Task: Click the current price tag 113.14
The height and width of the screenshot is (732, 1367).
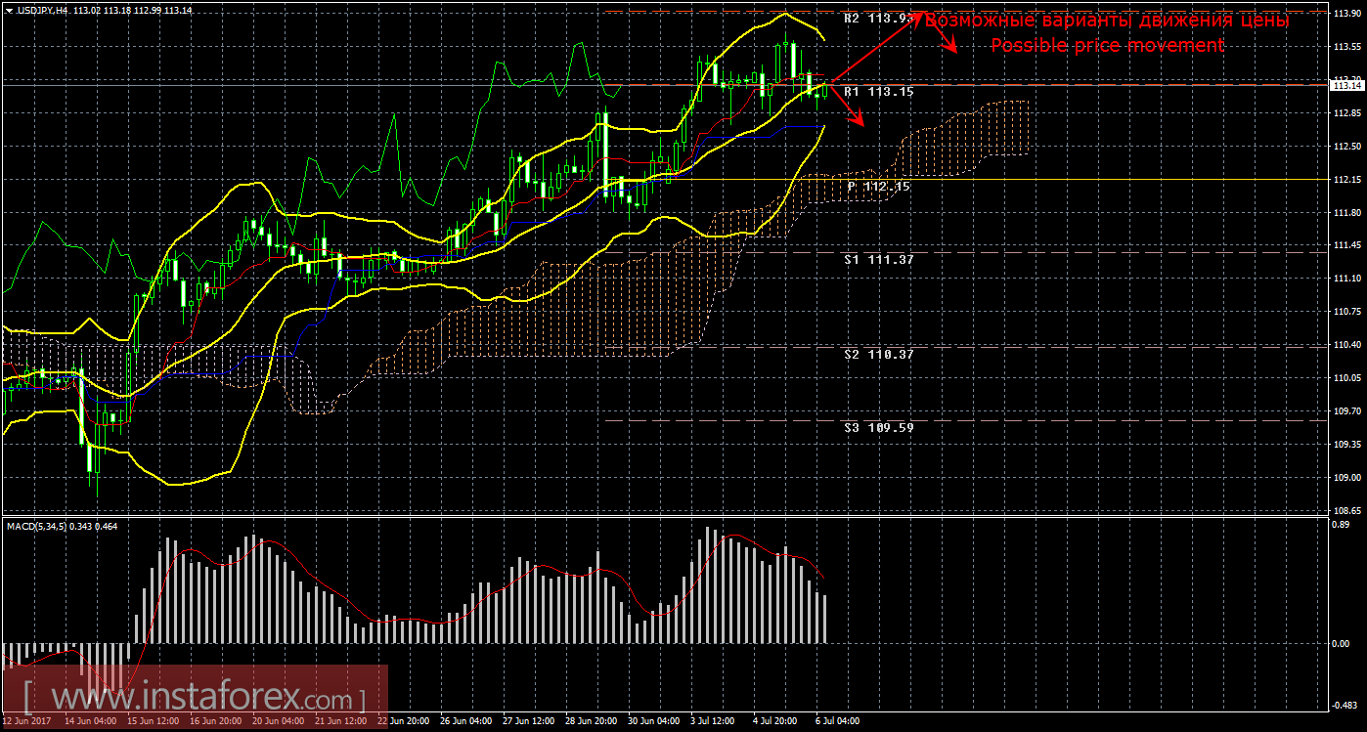Action: coord(1346,86)
